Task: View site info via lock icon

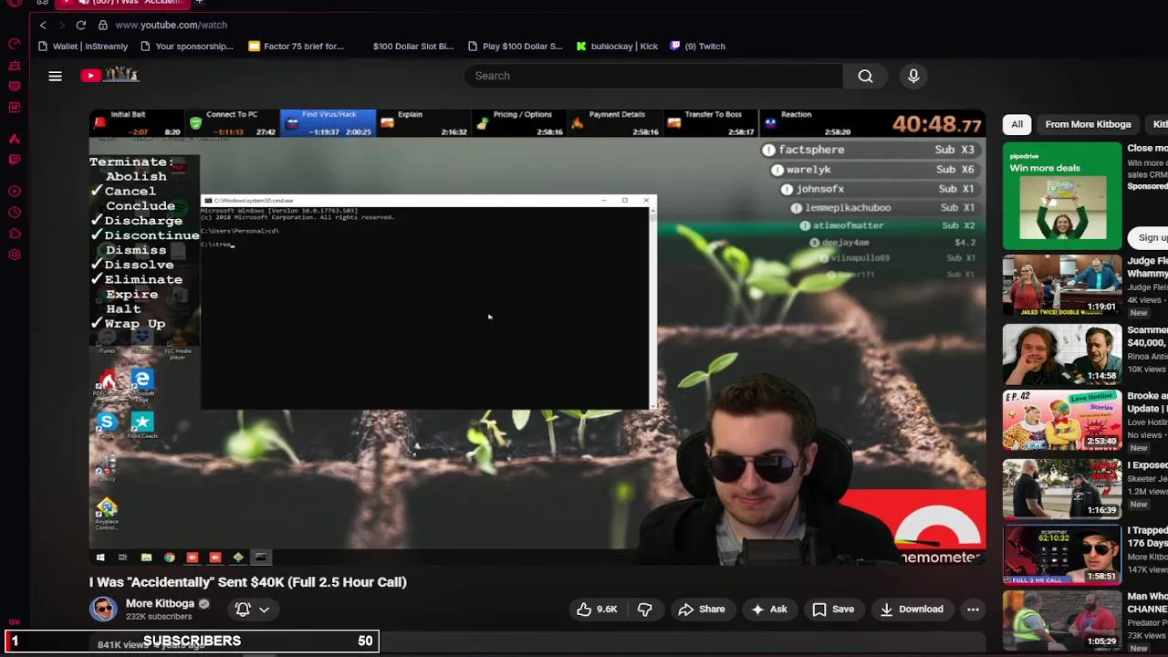Action: coord(102,25)
